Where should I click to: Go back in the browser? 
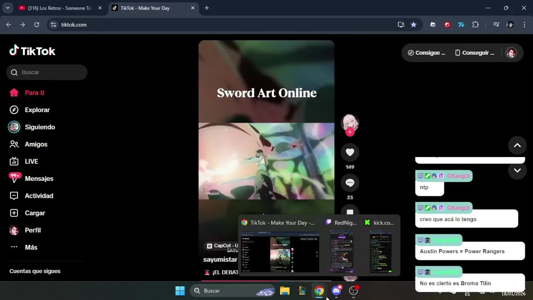point(9,25)
